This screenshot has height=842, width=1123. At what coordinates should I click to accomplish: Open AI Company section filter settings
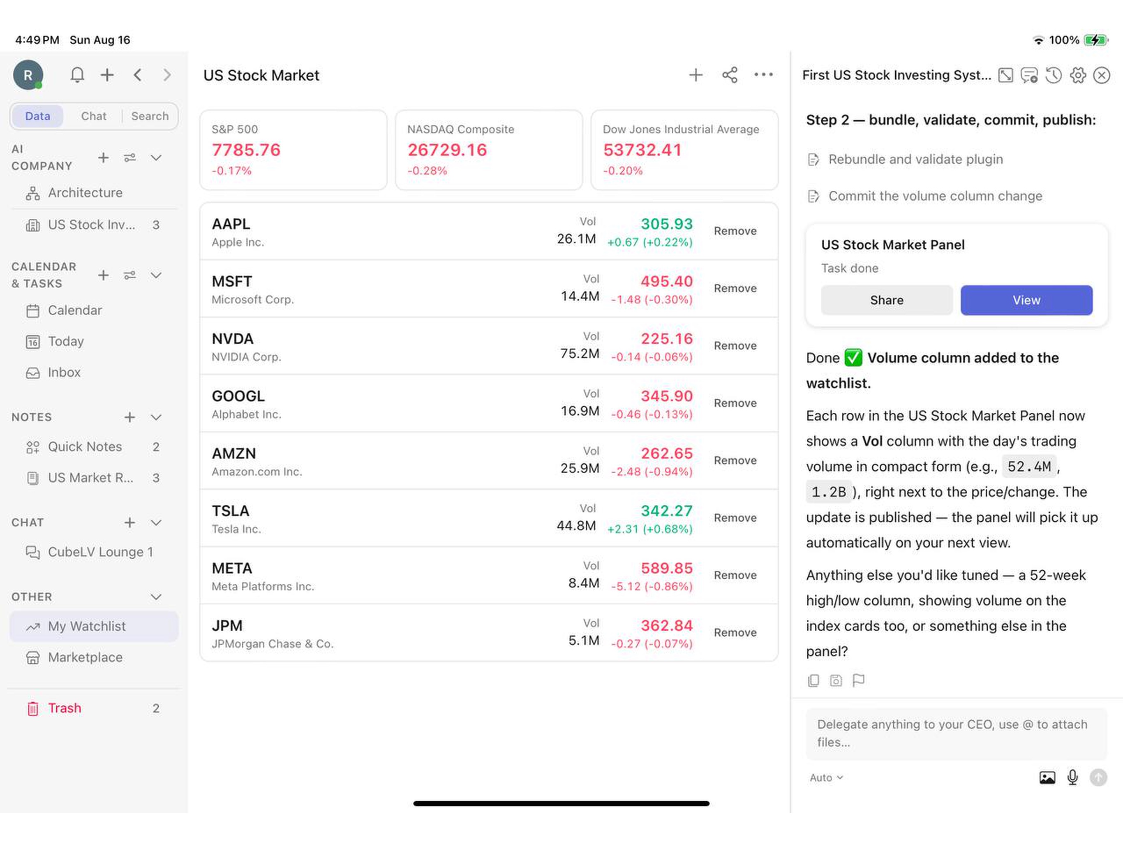click(x=130, y=157)
